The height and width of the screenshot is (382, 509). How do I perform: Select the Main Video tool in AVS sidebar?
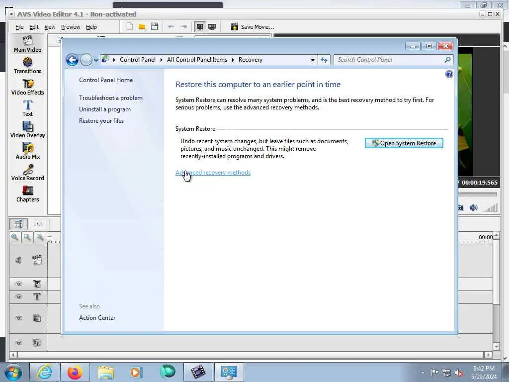coord(28,44)
